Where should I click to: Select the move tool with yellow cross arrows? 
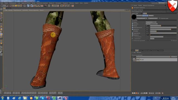[13, 6]
